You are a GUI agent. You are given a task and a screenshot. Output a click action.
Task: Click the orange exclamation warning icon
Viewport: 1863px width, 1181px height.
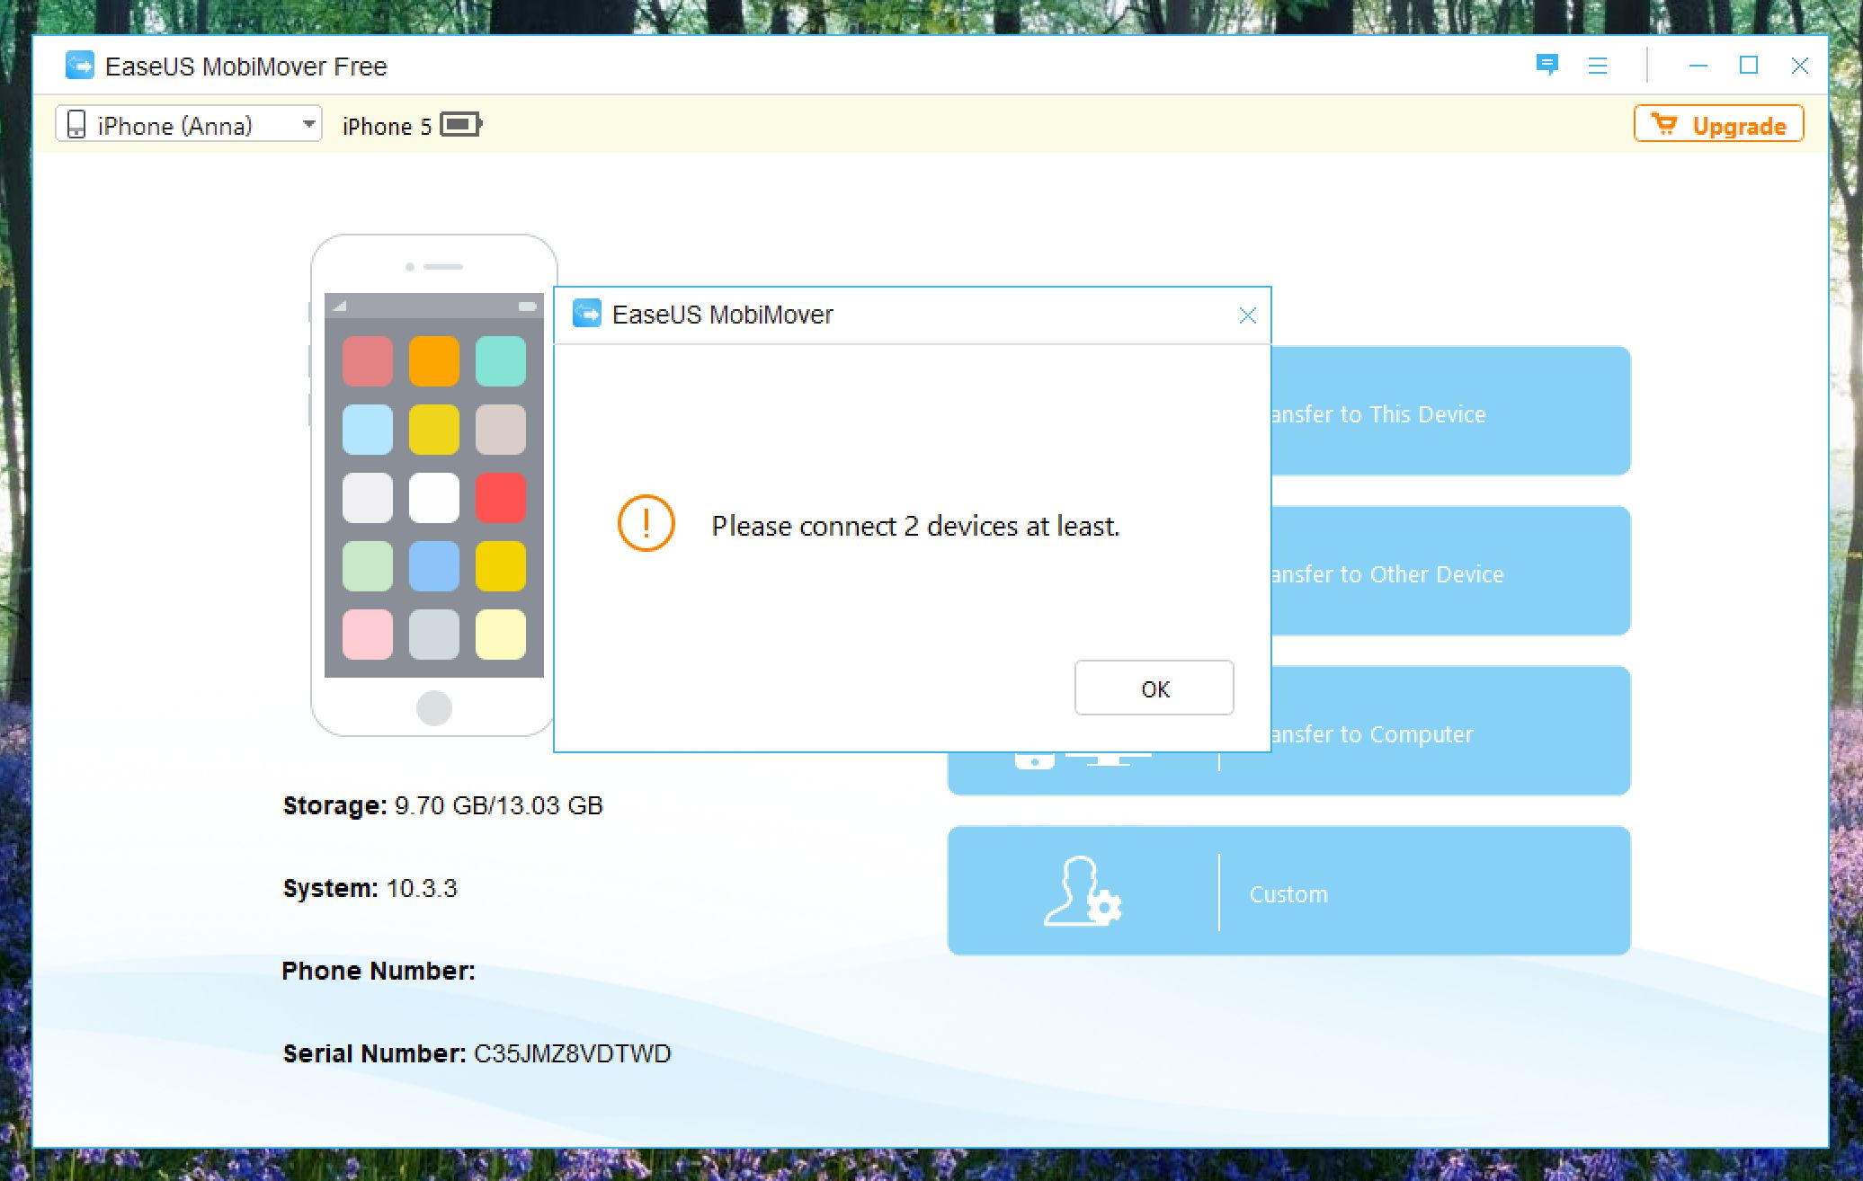coord(646,523)
